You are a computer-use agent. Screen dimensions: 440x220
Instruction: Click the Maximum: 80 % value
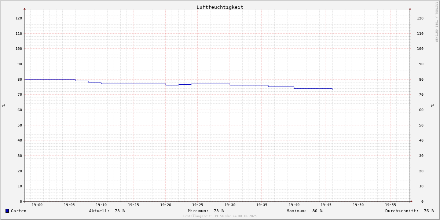(305, 211)
